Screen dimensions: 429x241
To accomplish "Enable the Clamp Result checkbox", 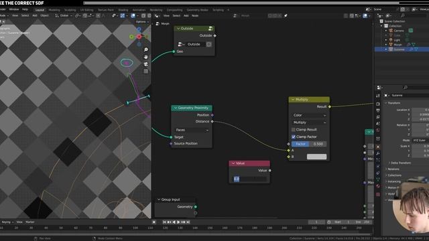I will (x=294, y=129).
